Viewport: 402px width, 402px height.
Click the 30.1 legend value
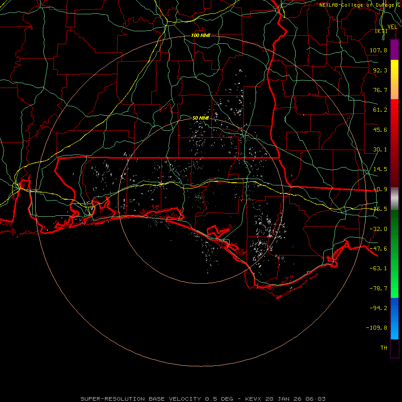click(x=380, y=150)
